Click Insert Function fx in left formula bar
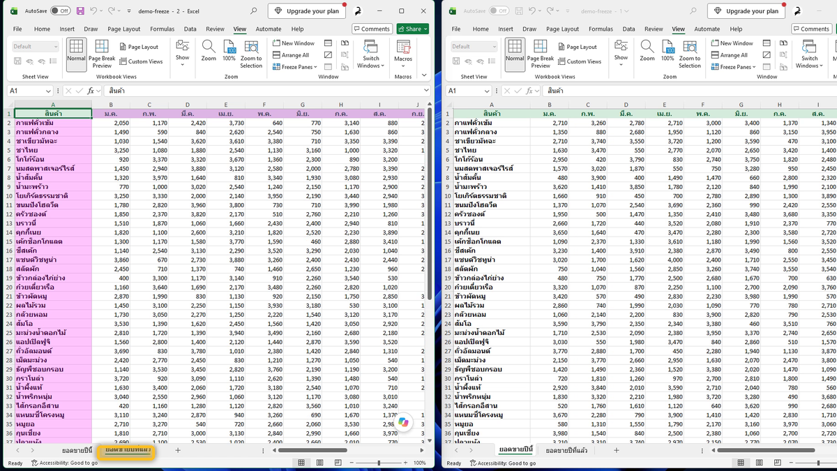This screenshot has width=837, height=471. pos(91,91)
